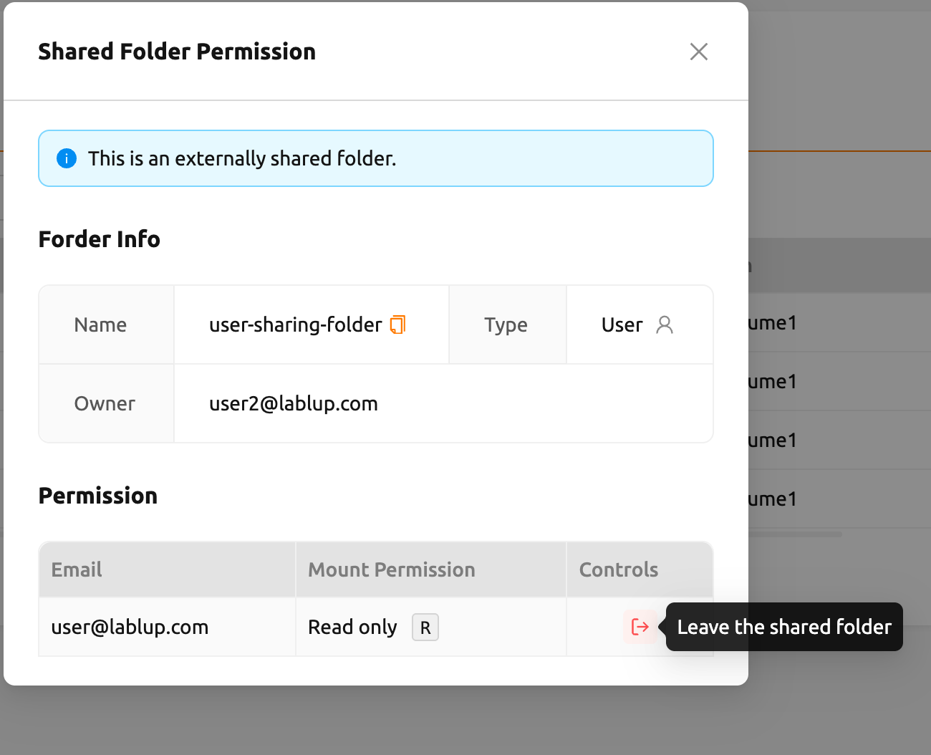Copy the user-sharing-folder name with copy icon
The height and width of the screenshot is (755, 931).
click(397, 324)
